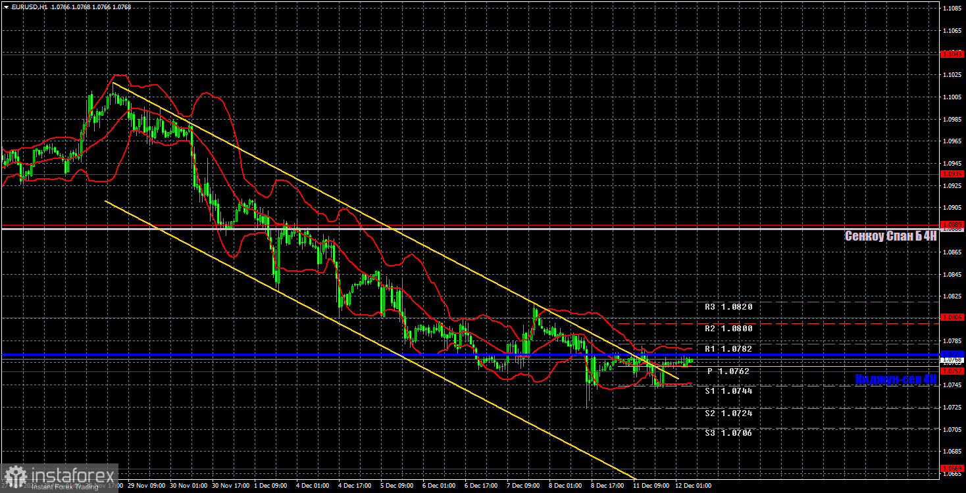Click 1.0705 on the price axis
Screen dimensions: 966x493
952,430
